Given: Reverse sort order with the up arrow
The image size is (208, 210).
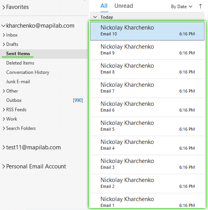Looking at the screenshot, I should point(200,6).
